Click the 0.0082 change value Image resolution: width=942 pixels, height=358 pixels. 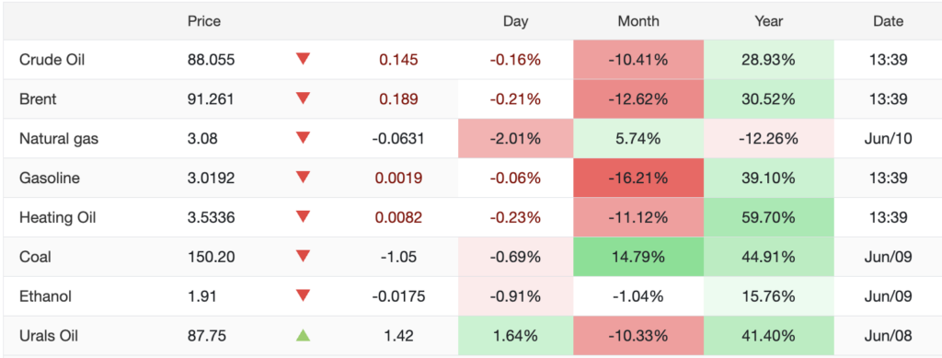point(398,217)
